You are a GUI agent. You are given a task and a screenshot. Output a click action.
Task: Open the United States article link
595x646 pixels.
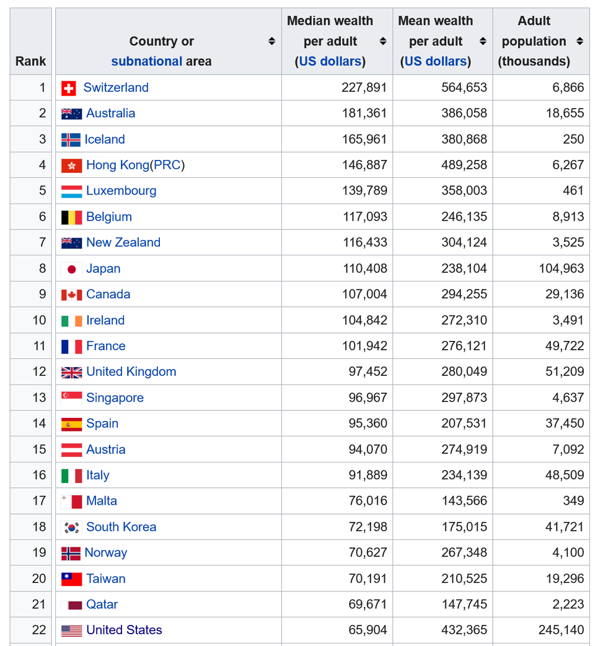[125, 630]
